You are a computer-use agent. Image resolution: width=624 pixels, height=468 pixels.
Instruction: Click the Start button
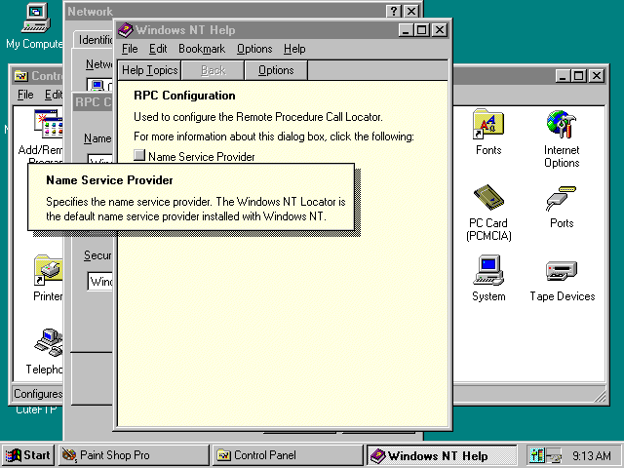click(28, 455)
